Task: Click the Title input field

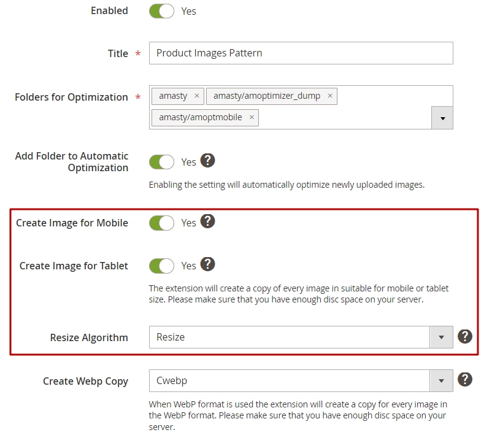Action: coord(301,53)
